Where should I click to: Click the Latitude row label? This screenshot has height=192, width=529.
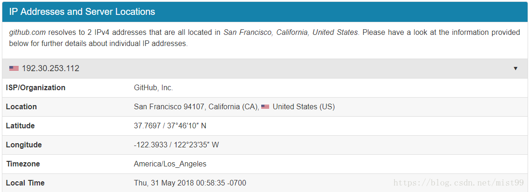click(20, 126)
